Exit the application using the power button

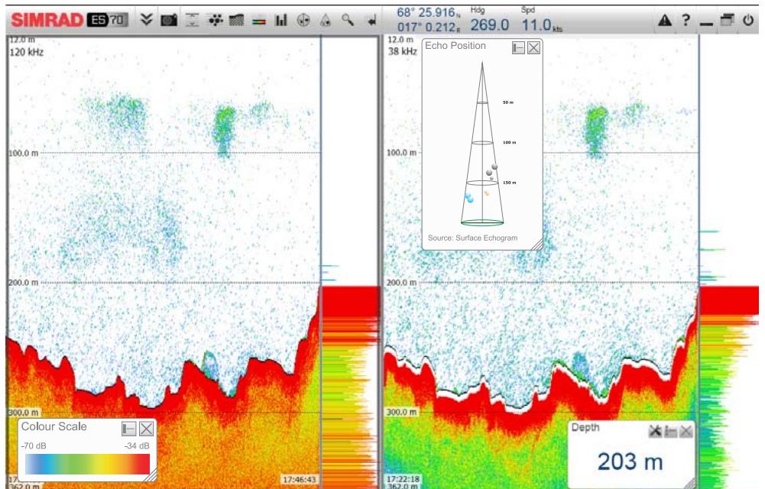point(750,18)
